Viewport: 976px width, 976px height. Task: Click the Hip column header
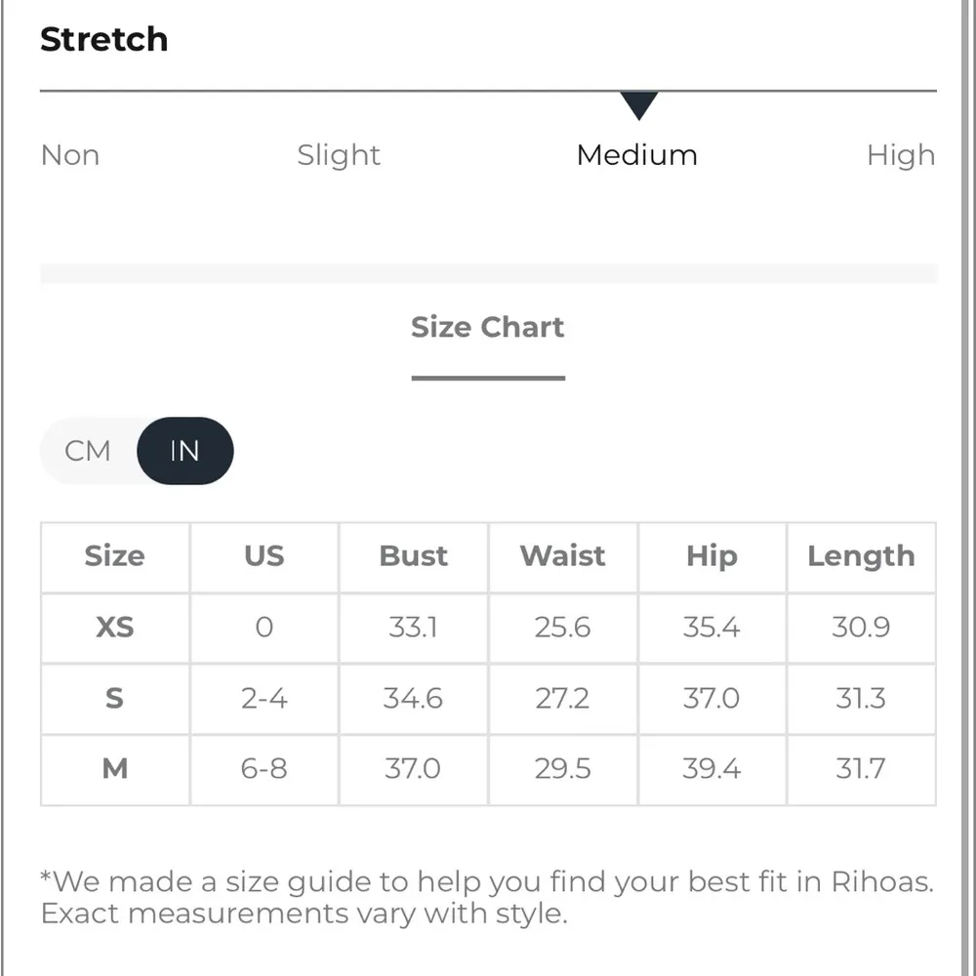[x=712, y=556]
